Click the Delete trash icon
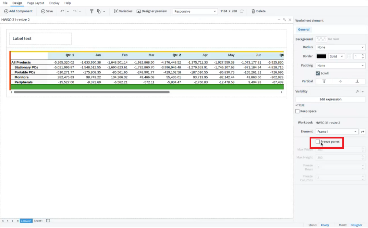Viewport: 368px width, 228px height. [253, 11]
